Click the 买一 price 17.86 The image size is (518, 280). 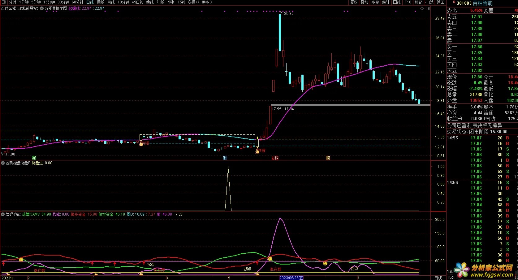tap(477, 47)
